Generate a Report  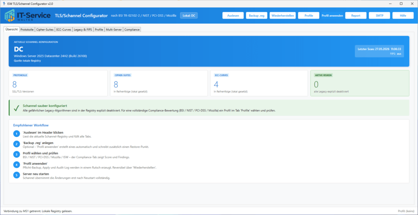click(x=356, y=16)
